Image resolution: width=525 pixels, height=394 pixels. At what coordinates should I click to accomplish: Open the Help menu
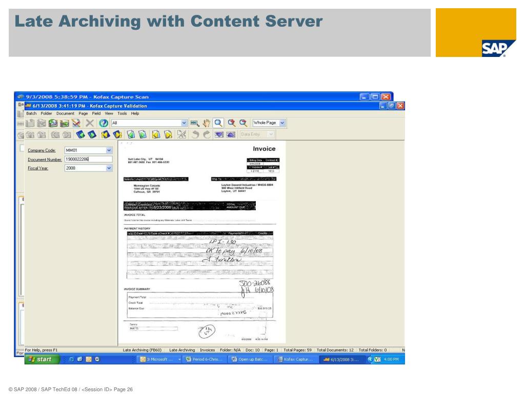tap(135, 113)
